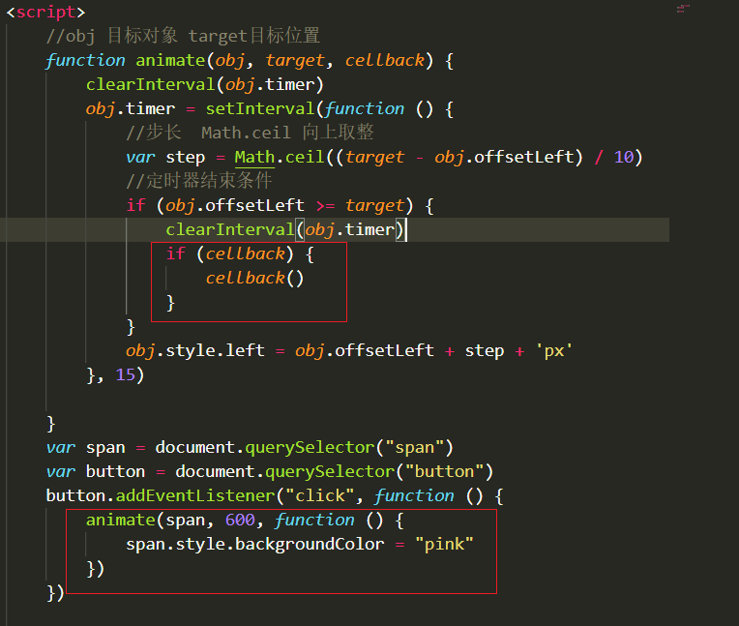This screenshot has height=626, width=739.
Task: Click the number 10 divisor
Action: (x=624, y=157)
